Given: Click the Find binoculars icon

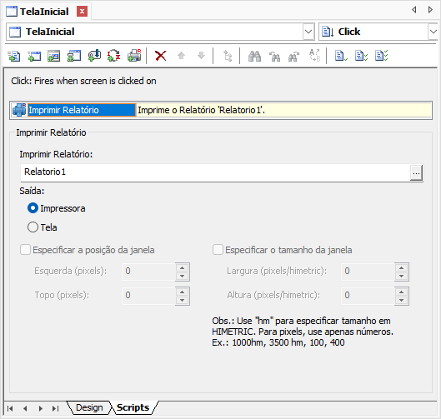Looking at the screenshot, I should [254, 56].
